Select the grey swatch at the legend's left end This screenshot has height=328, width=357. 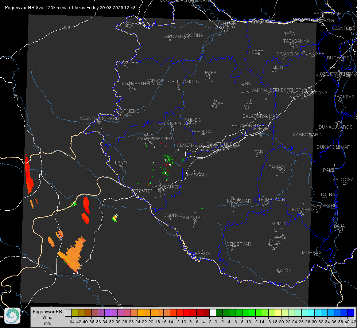[x=68, y=313]
